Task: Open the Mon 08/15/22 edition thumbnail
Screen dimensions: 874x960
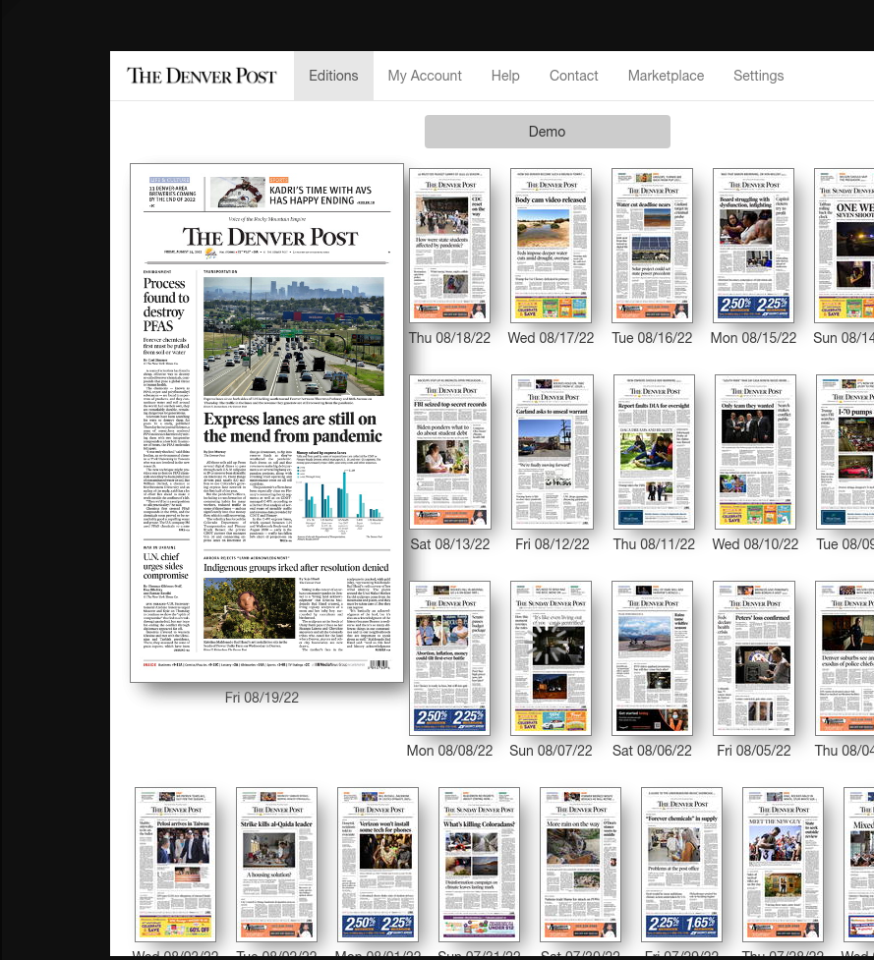Action: [753, 246]
